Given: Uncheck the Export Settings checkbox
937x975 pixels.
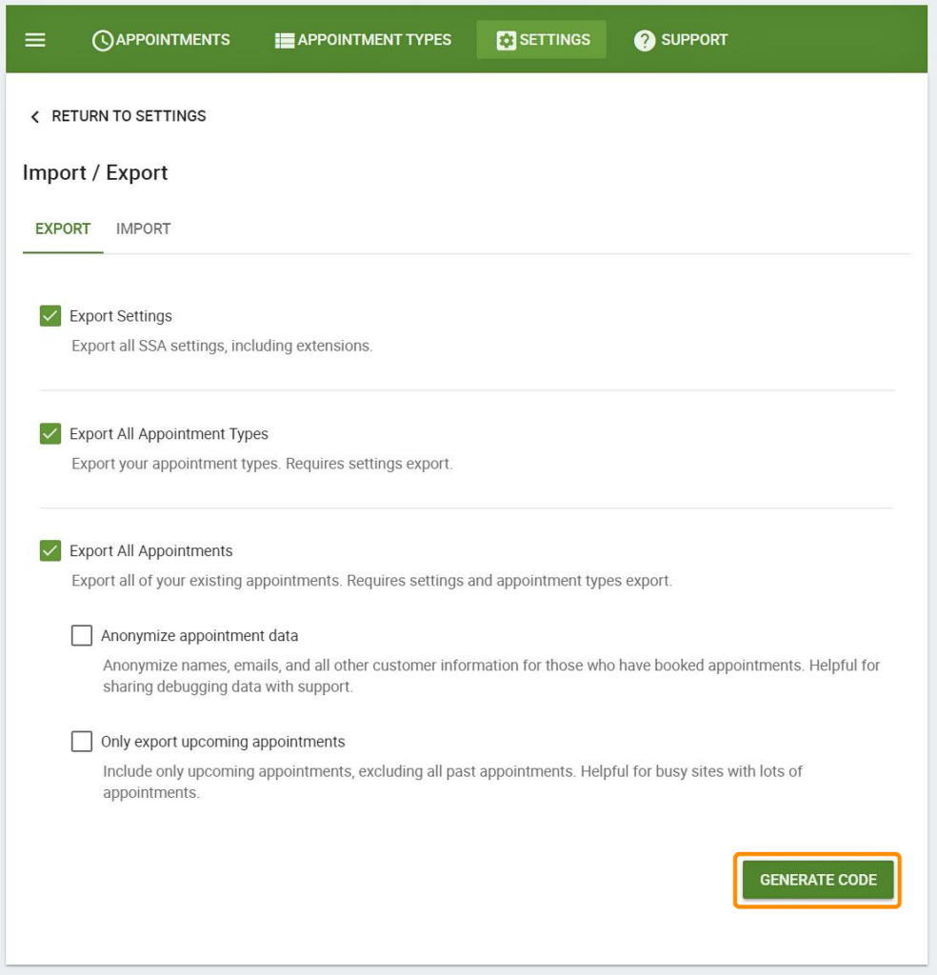Looking at the screenshot, I should (x=50, y=316).
